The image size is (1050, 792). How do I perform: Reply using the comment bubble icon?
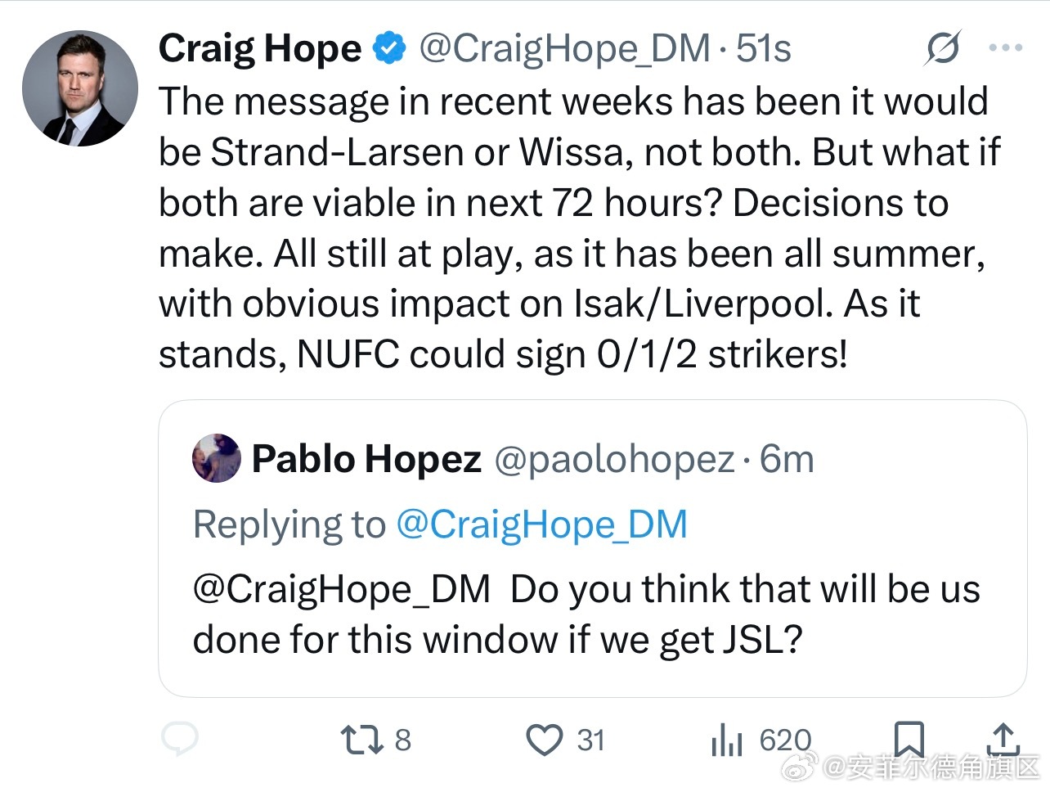click(x=179, y=739)
